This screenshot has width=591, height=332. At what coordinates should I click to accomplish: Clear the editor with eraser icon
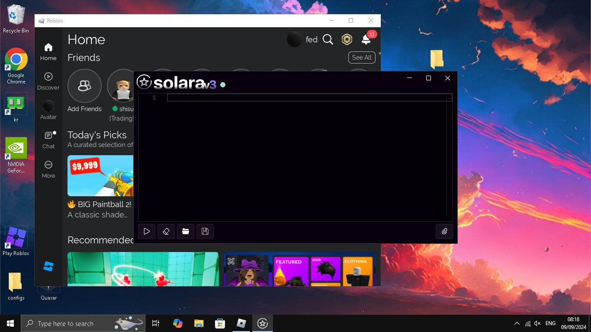166,232
